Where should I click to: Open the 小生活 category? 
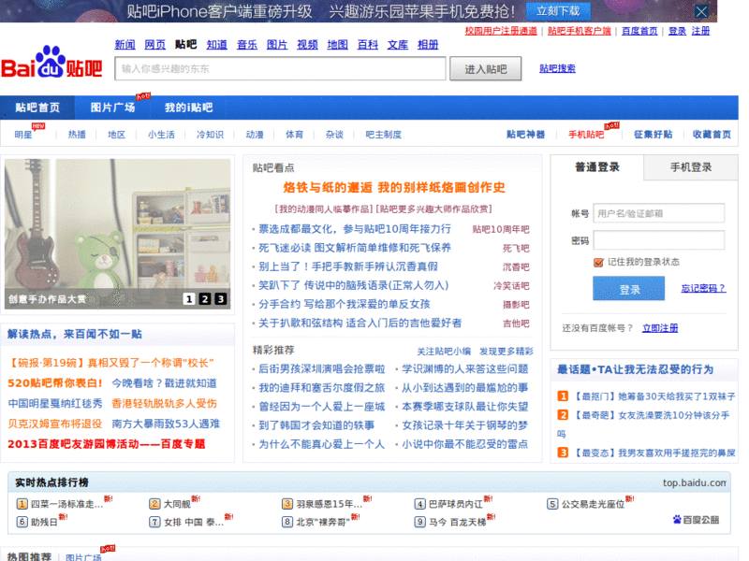pyautogui.click(x=161, y=135)
